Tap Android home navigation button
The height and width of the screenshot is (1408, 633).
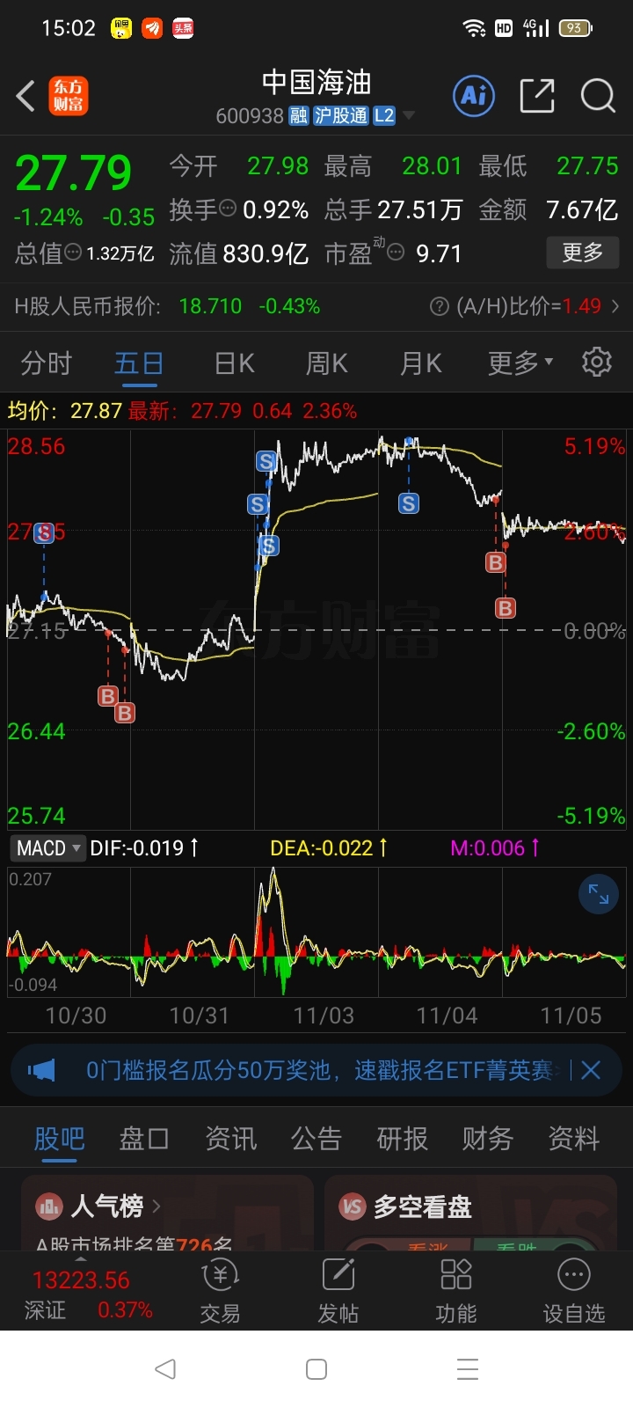316,1369
